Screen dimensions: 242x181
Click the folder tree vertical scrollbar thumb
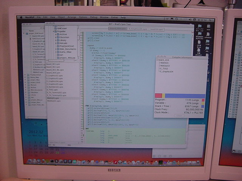[x=78, y=37]
